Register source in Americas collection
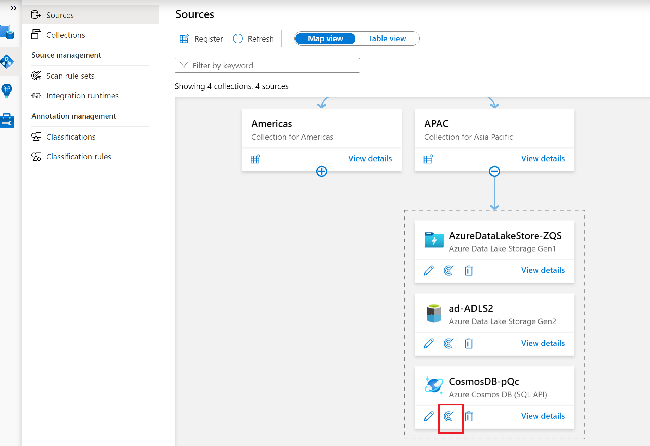 pos(255,159)
